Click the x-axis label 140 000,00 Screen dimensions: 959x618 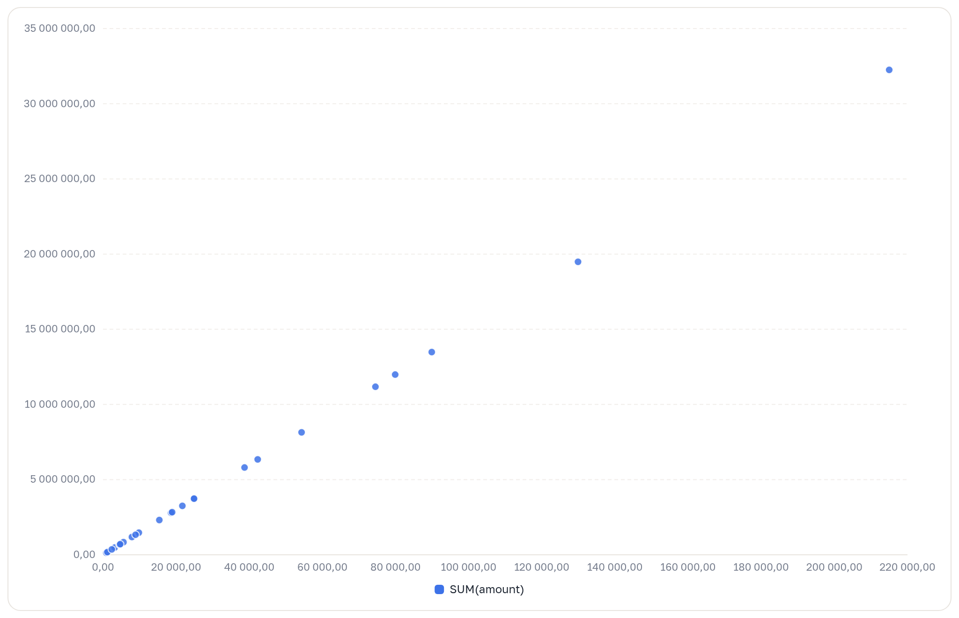coord(614,567)
